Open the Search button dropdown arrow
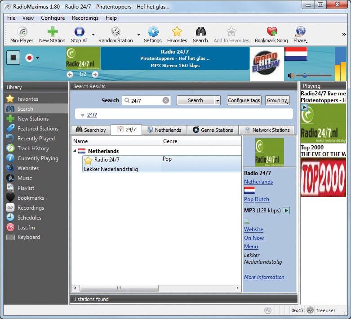Screen dimensions: 351x319 218,100
